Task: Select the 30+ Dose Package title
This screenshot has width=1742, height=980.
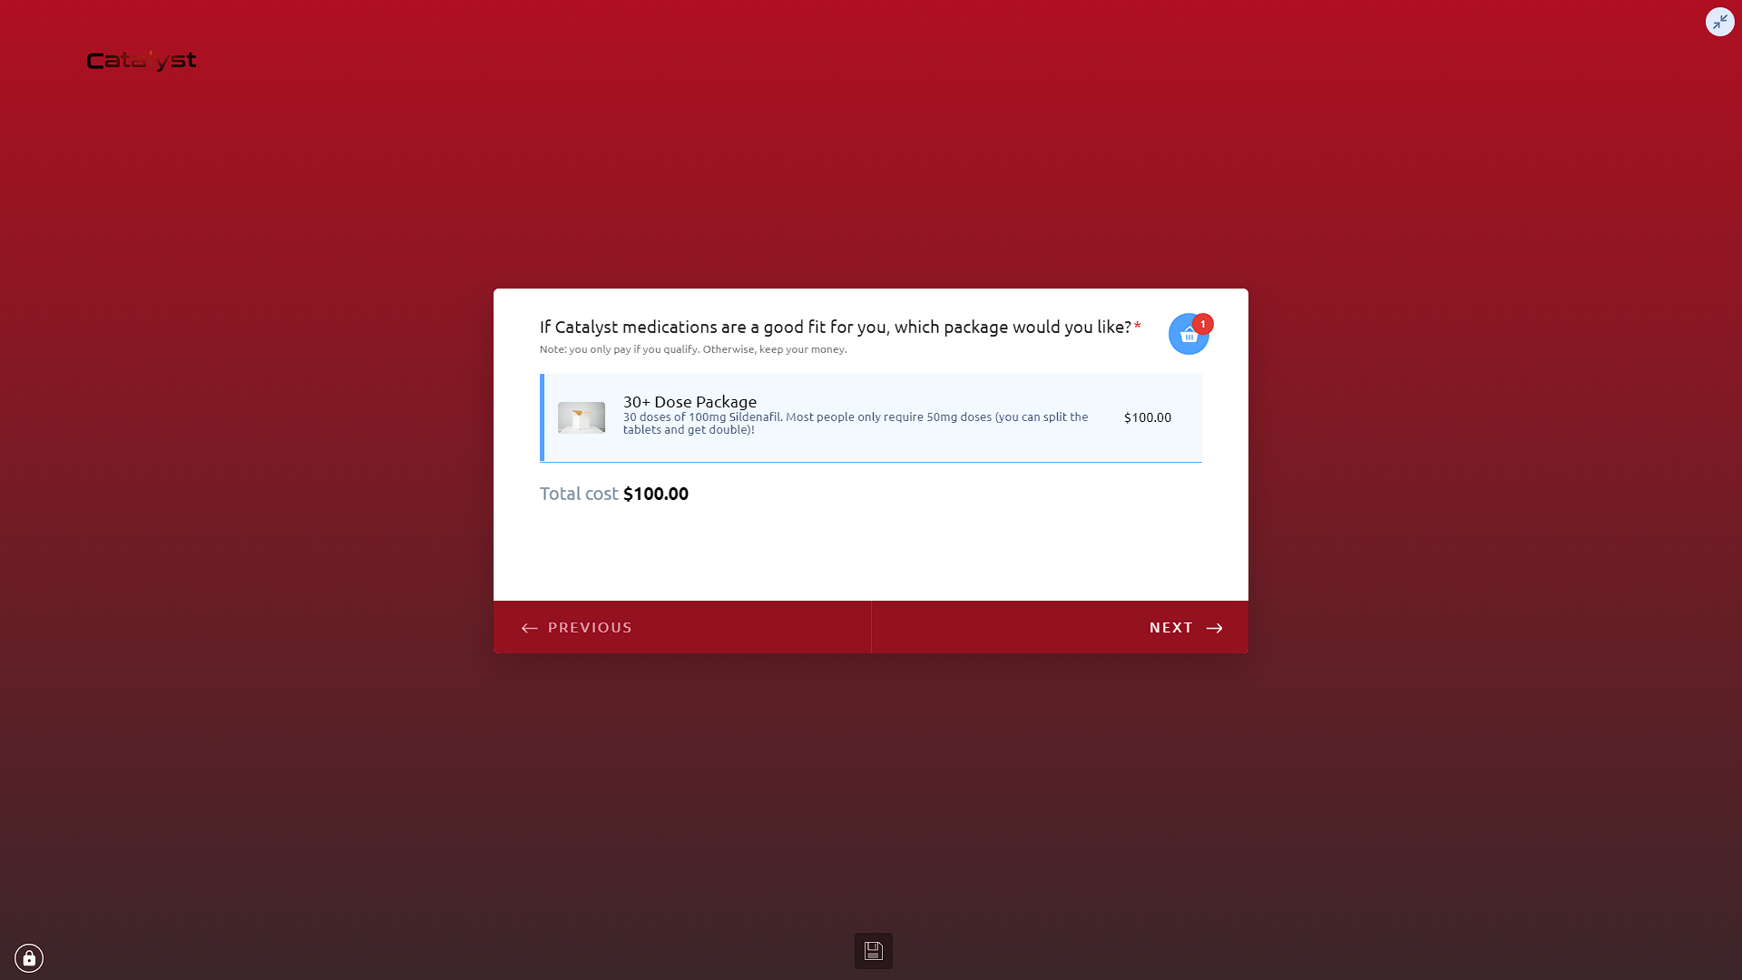Action: pos(690,401)
